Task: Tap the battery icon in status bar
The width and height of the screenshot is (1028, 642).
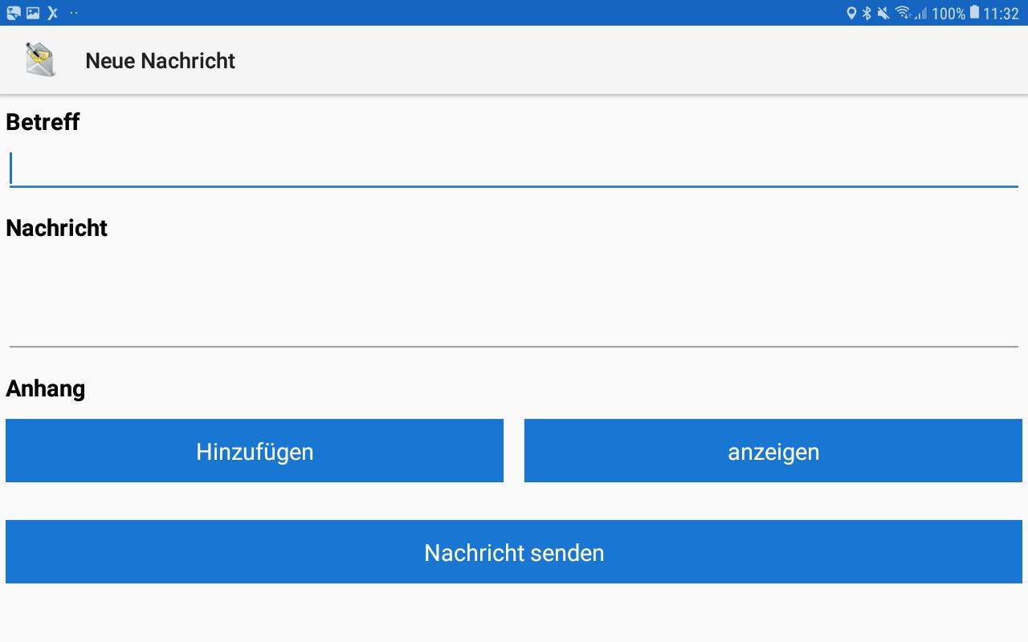Action: [x=974, y=13]
